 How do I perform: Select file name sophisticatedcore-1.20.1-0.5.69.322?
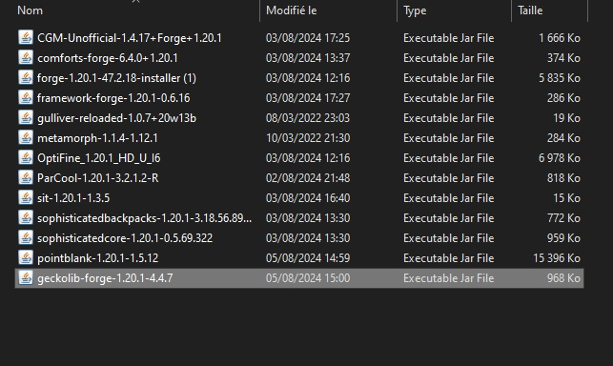tap(125, 237)
